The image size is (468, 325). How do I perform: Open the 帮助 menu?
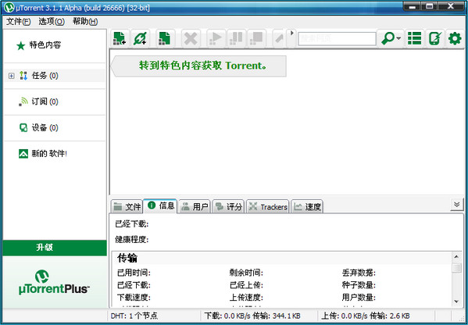[85, 22]
